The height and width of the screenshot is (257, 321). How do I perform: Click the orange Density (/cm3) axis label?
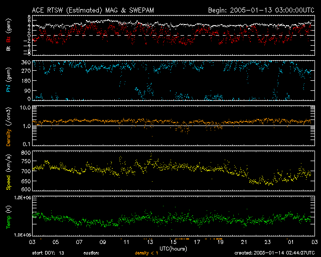(9, 126)
